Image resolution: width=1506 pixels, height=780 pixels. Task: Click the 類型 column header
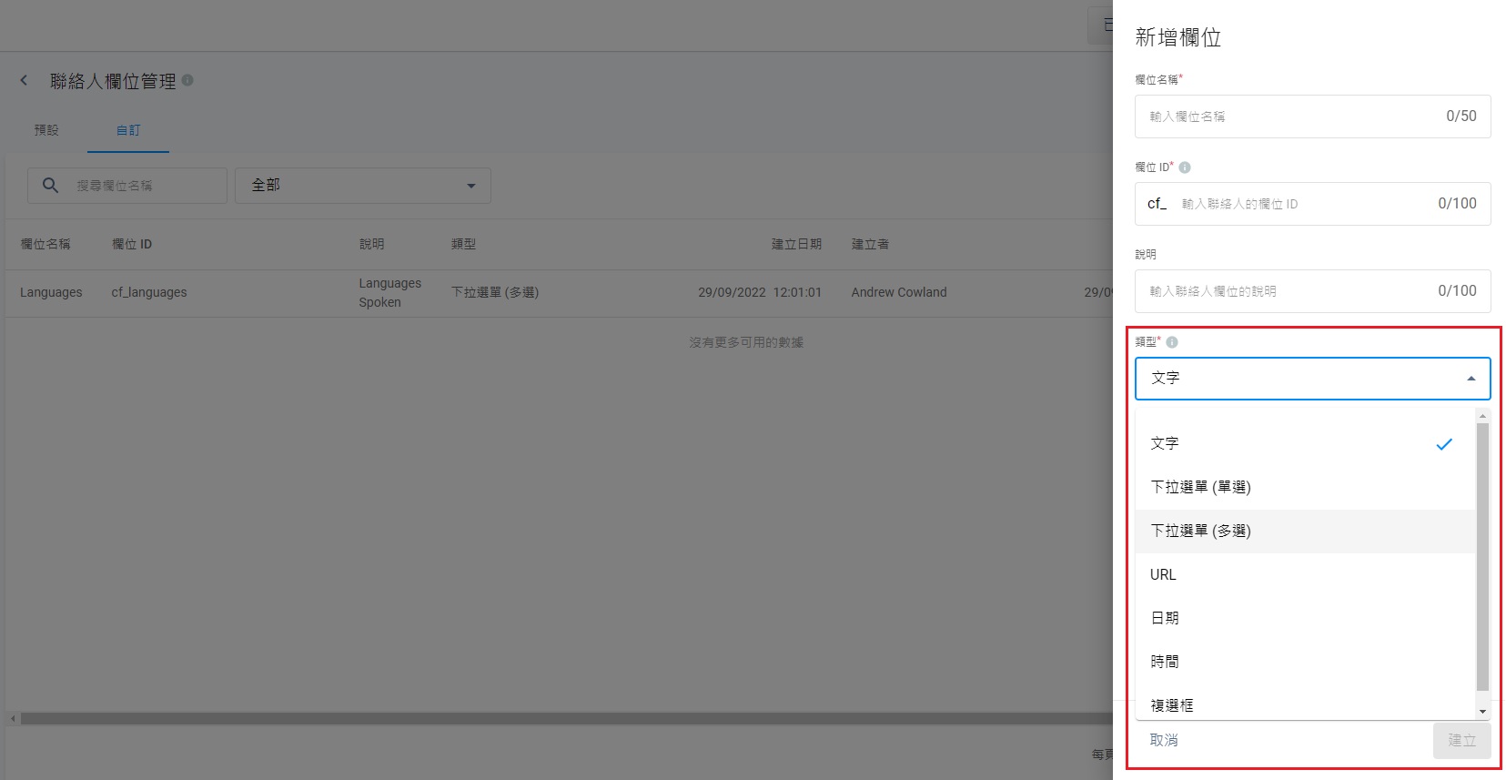click(463, 244)
